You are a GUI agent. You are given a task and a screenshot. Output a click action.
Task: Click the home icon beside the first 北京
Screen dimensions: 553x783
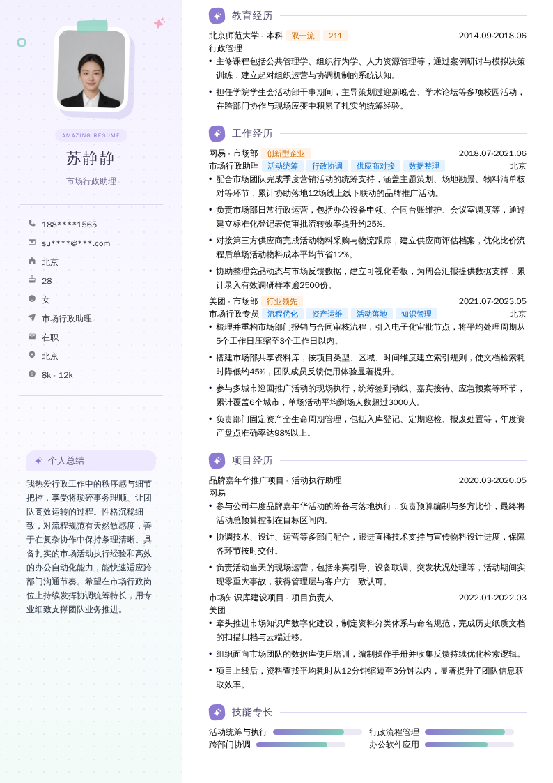coord(32,261)
